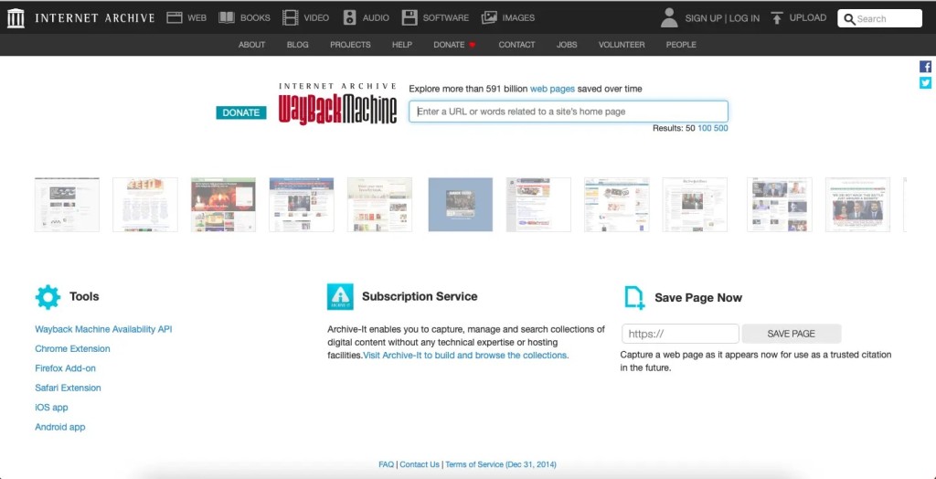Click the Upload arrow icon
This screenshot has width=936, height=479.
point(777,18)
